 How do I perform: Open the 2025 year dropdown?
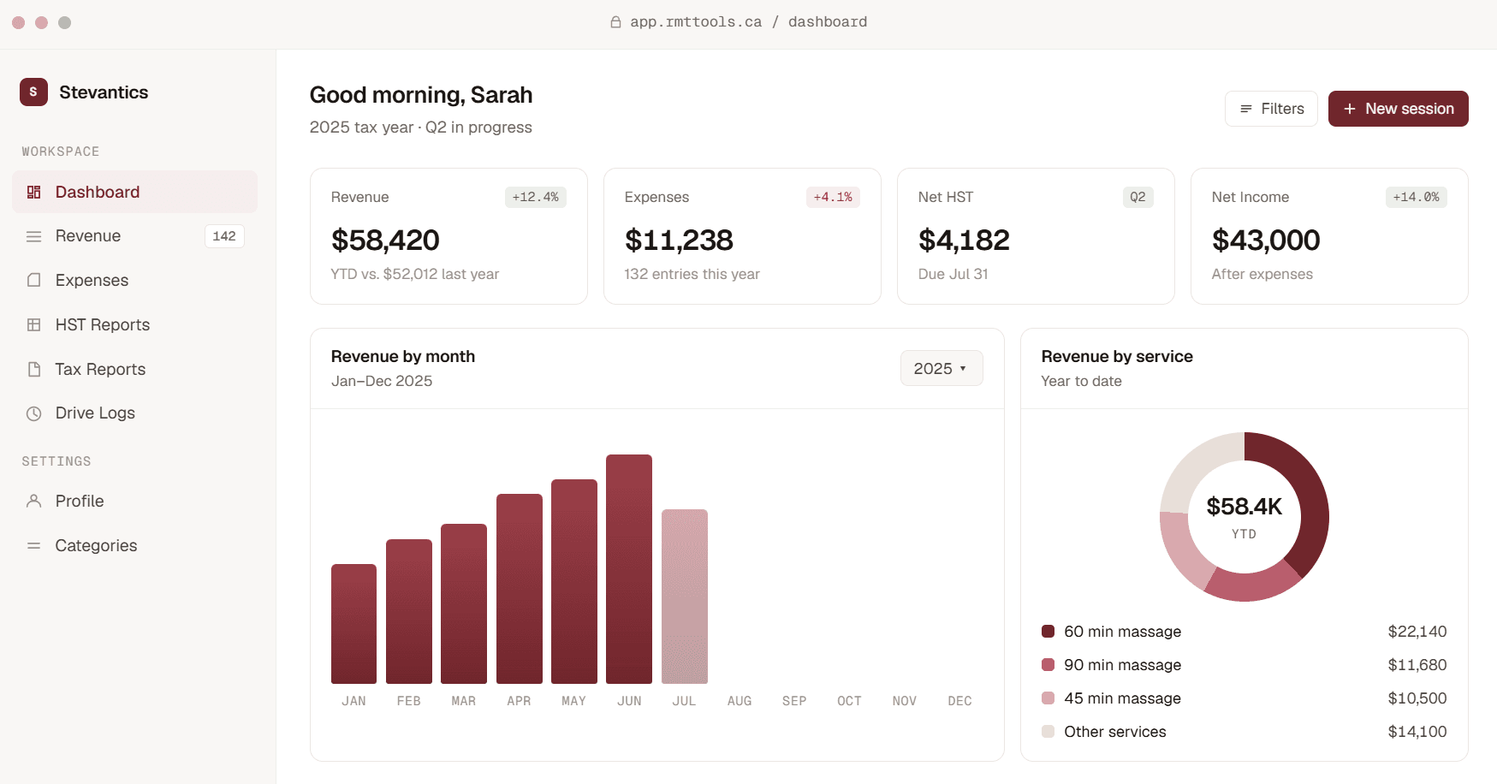pos(942,368)
